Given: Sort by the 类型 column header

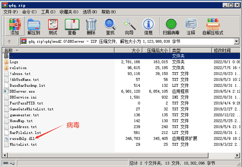Looking at the screenshot, I should (x=191, y=50).
